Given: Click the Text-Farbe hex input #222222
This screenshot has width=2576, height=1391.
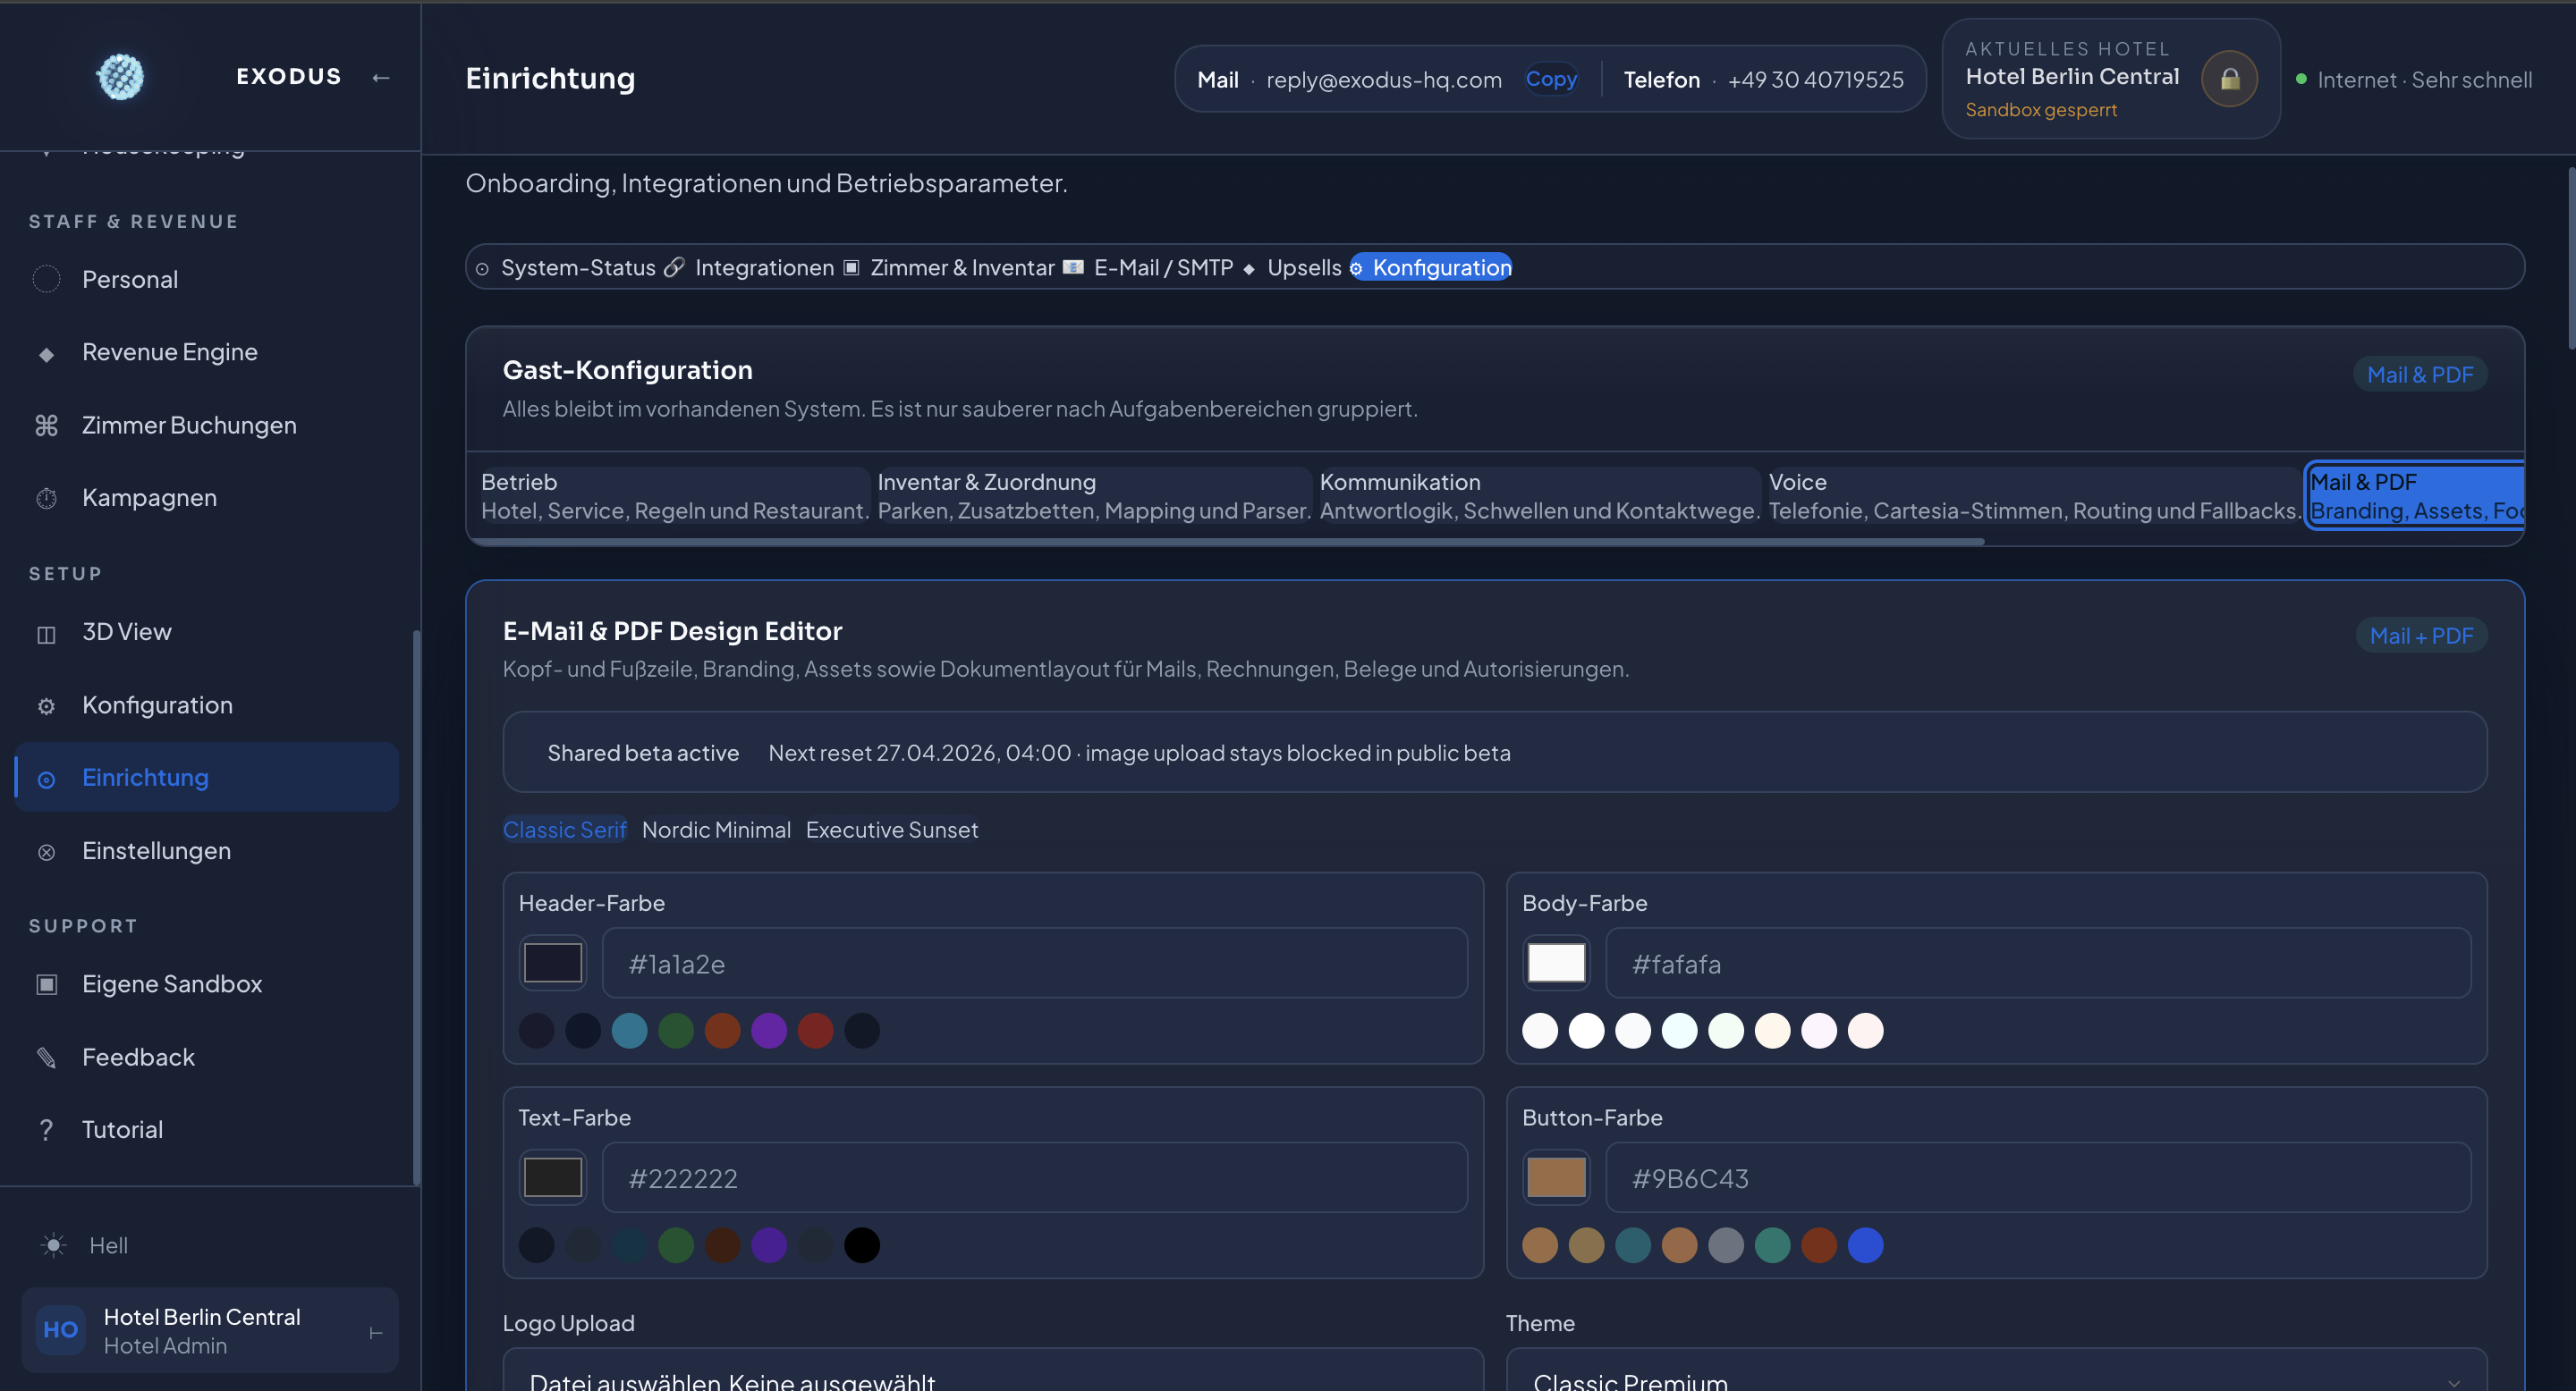Looking at the screenshot, I should [1035, 1177].
